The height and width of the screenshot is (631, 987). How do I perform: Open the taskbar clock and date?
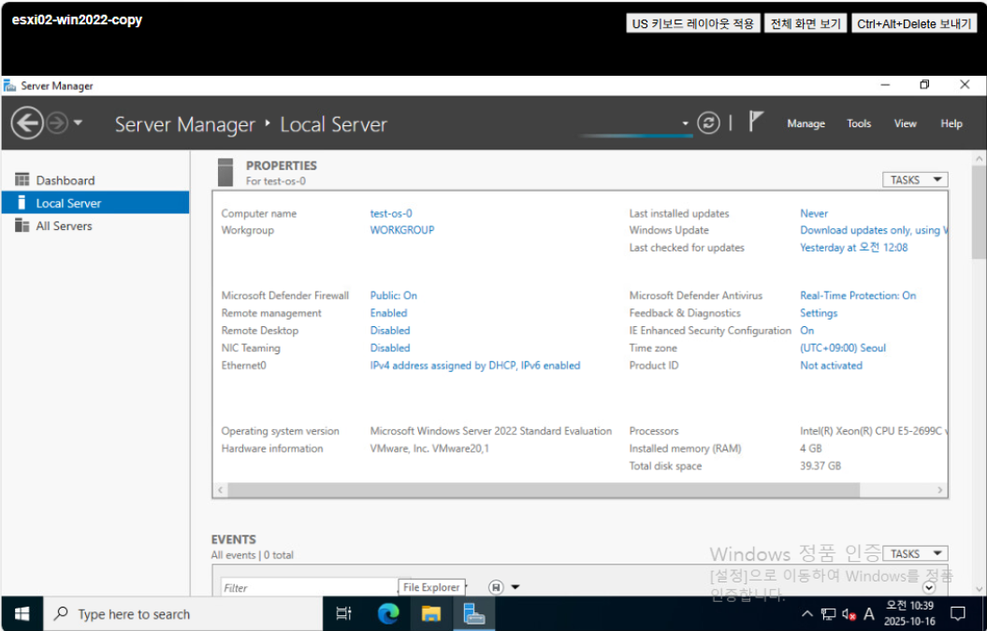909,613
